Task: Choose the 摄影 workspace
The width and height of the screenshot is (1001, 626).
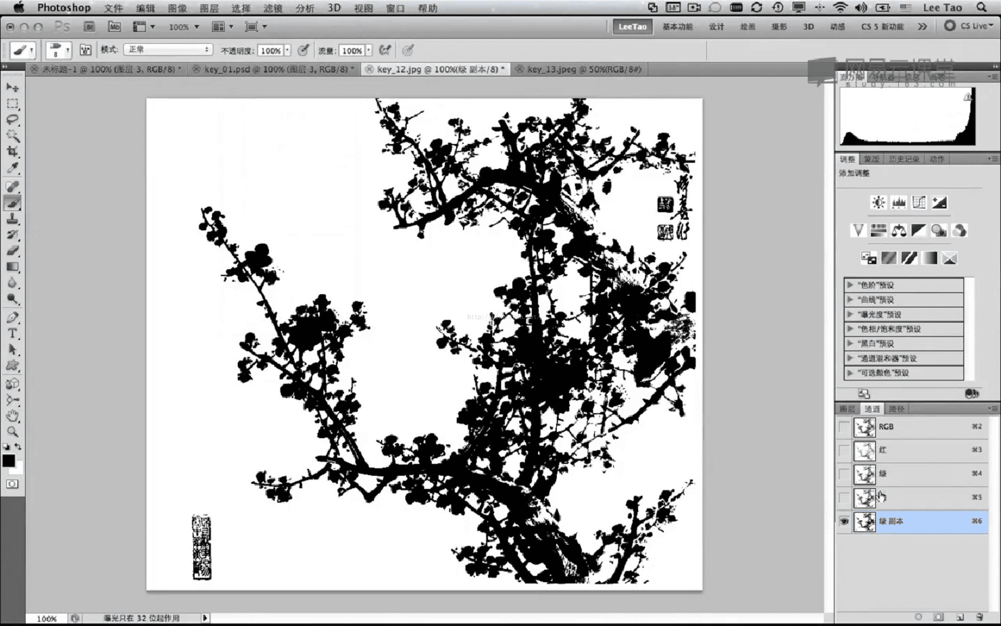Action: [x=779, y=27]
